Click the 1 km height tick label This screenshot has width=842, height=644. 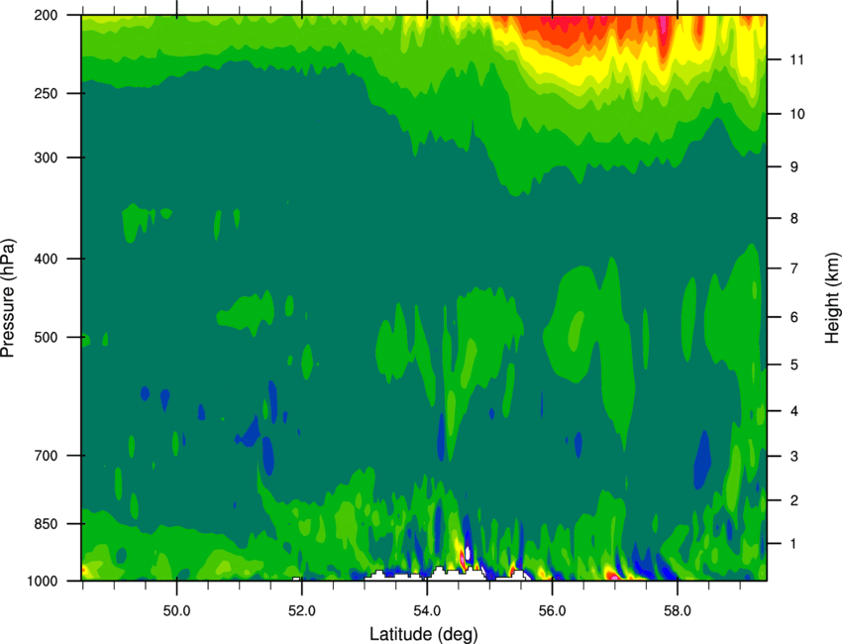(793, 544)
